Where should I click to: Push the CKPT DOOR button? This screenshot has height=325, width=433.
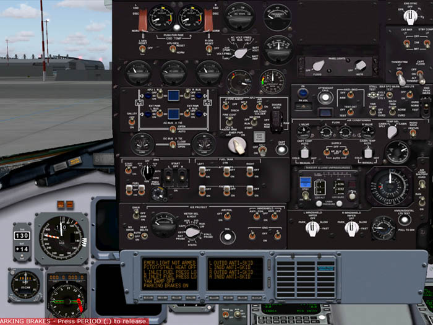[281, 150]
